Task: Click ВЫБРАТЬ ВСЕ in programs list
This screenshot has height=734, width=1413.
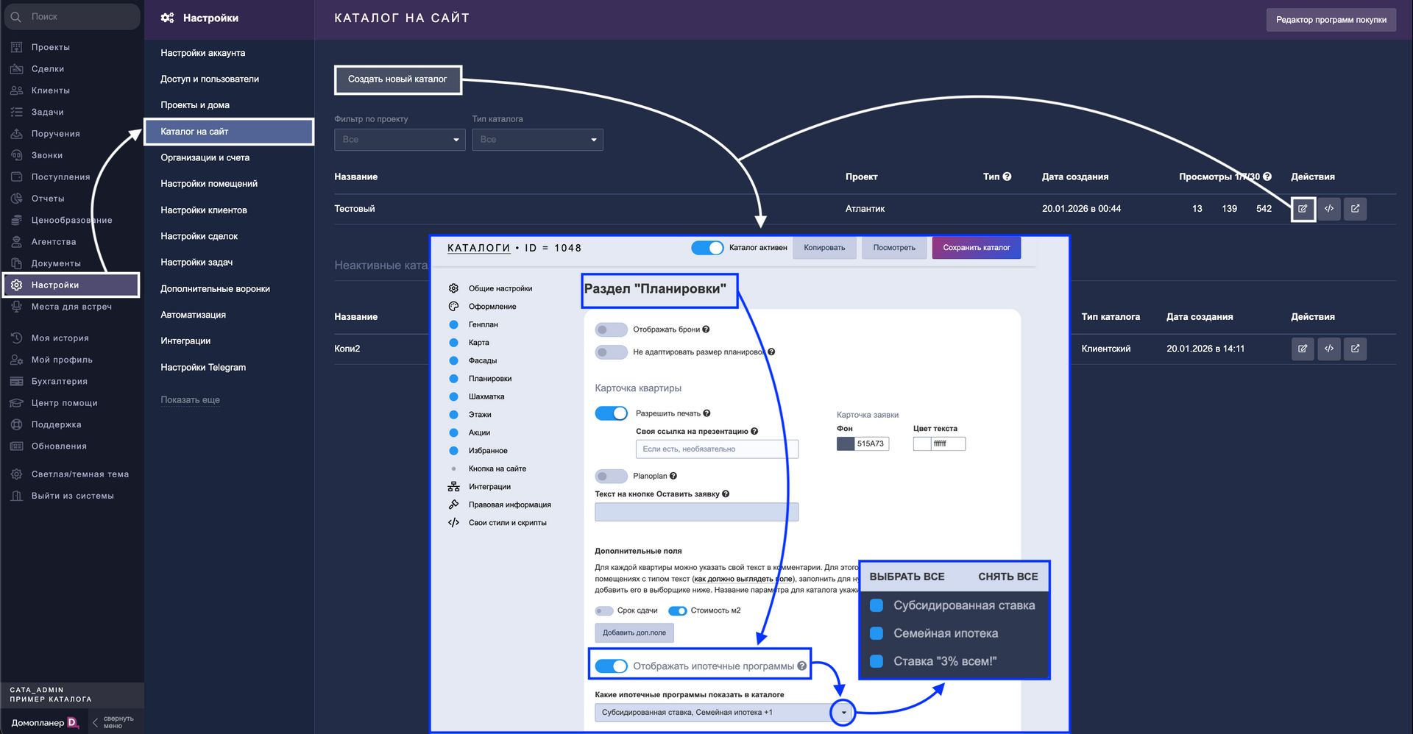Action: (x=907, y=577)
